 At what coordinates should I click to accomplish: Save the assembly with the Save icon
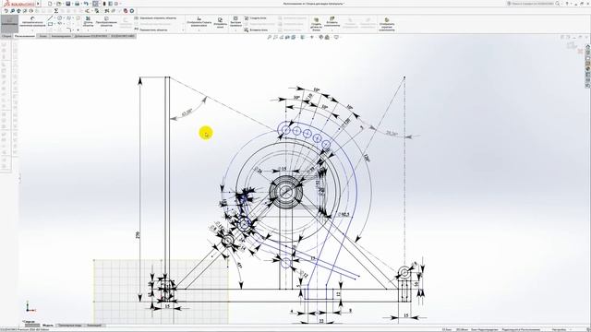point(67,4)
